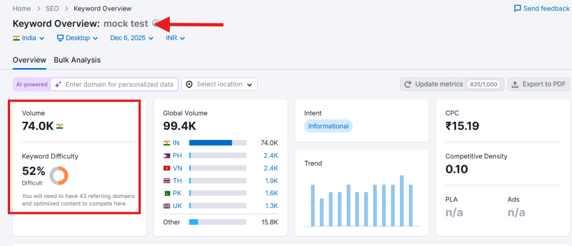Switch to the Overview tab
The width and height of the screenshot is (572, 246).
[x=30, y=60]
